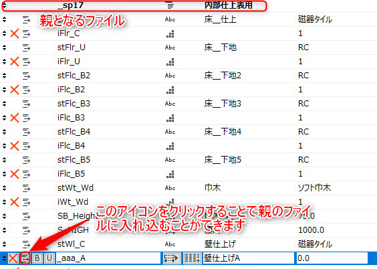Click the 床__下地 description cell
377x269 pixels.
coord(221,48)
